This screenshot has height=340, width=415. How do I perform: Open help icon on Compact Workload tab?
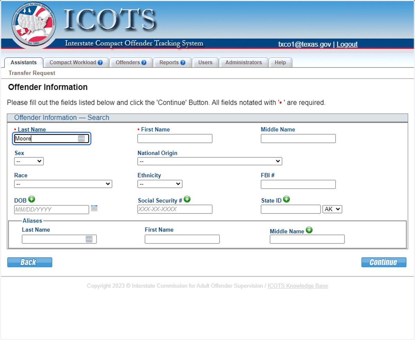[100, 63]
